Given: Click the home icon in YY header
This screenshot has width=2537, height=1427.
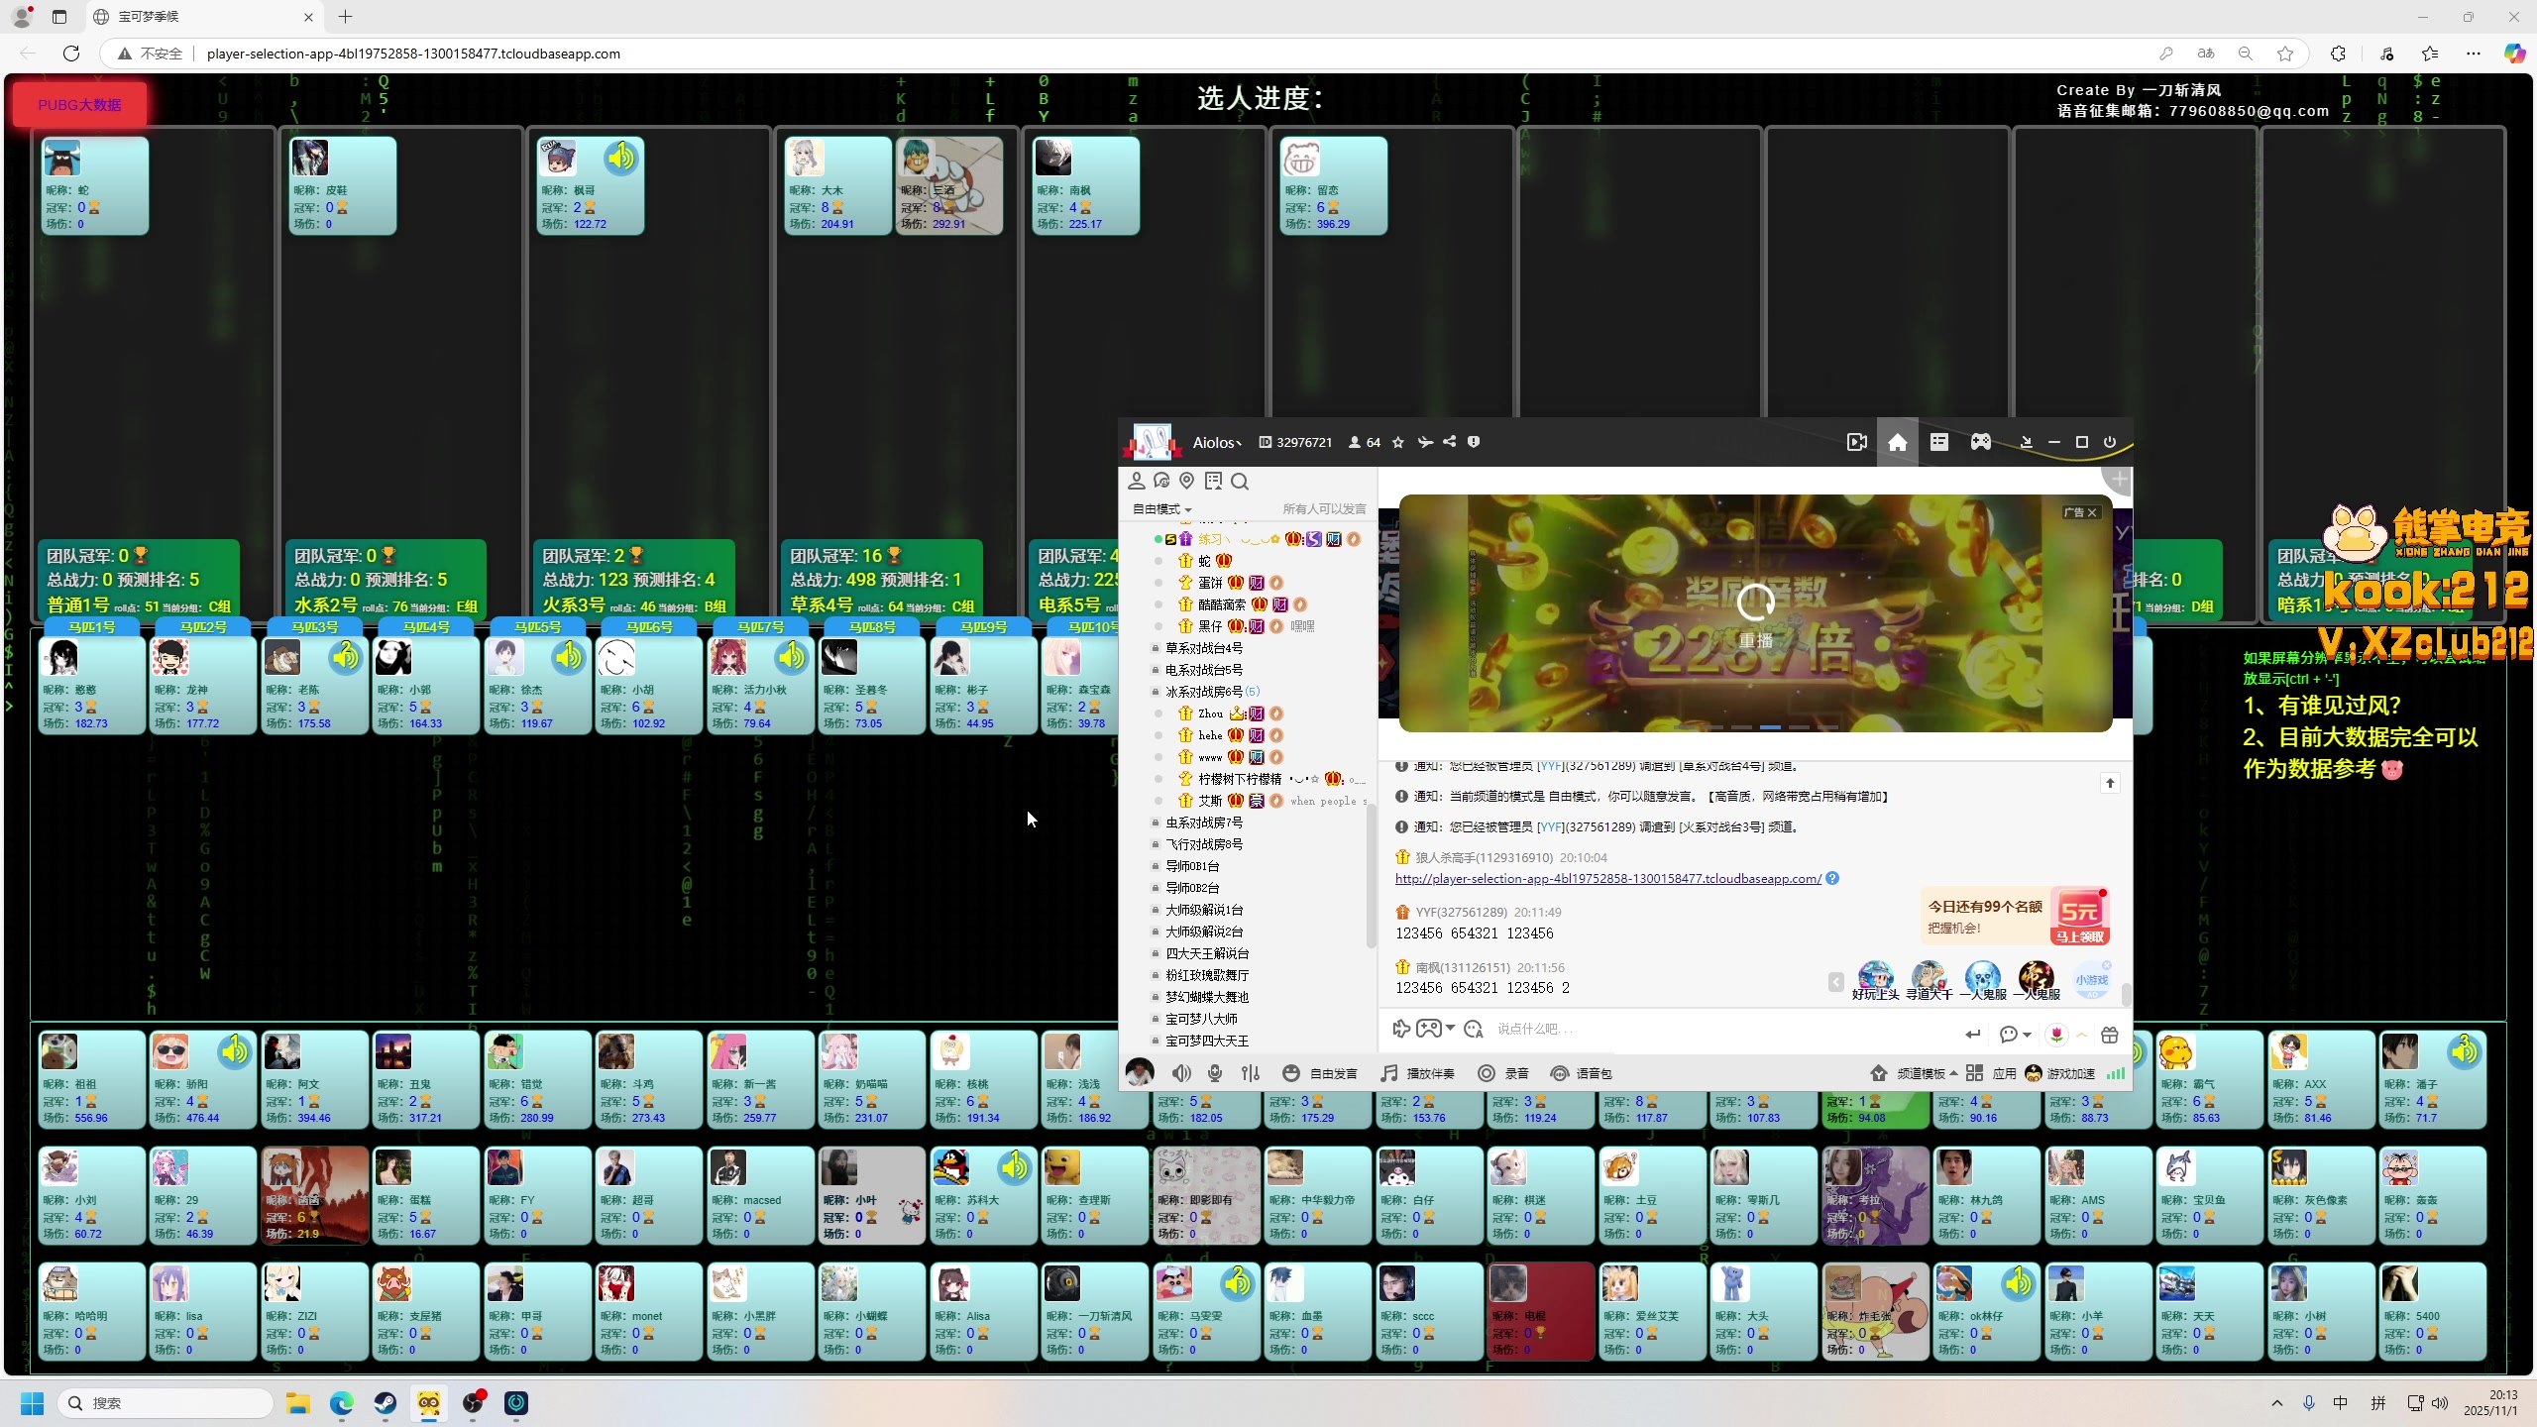Looking at the screenshot, I should point(1897,442).
